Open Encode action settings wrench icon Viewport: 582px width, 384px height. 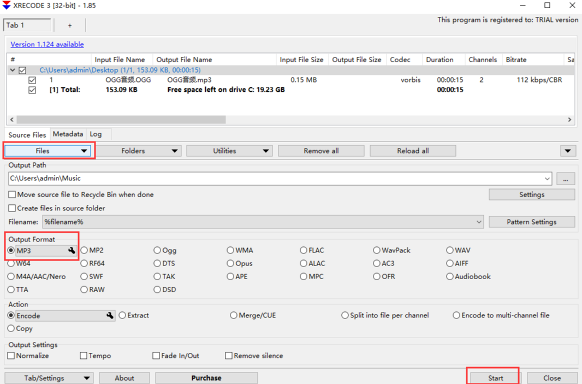(x=110, y=315)
